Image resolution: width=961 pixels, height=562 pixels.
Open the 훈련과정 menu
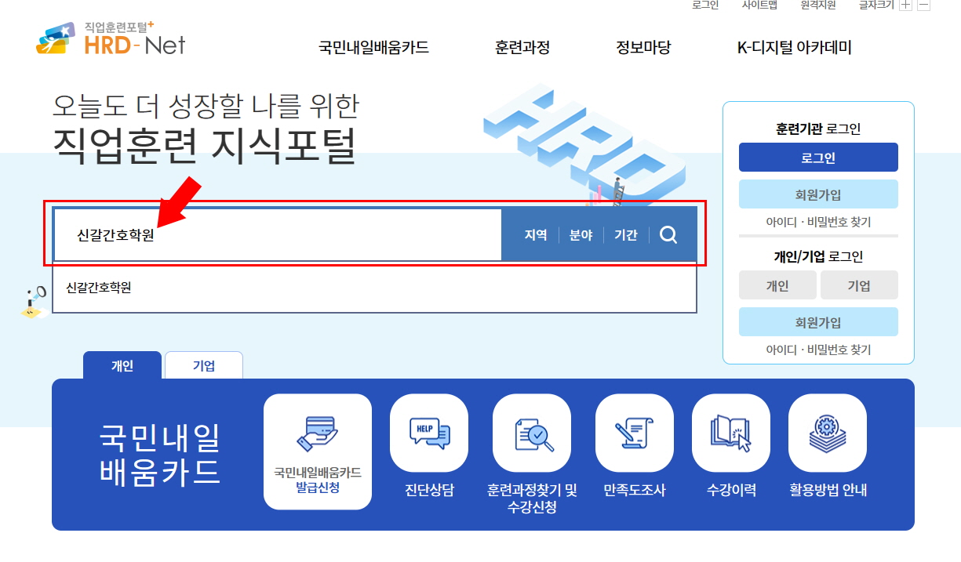522,47
